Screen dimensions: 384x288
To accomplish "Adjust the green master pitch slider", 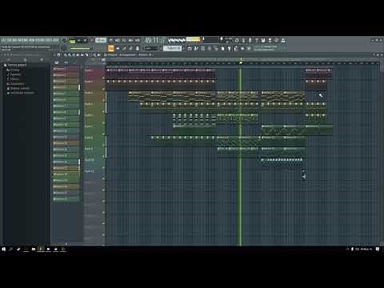I will [80, 48].
